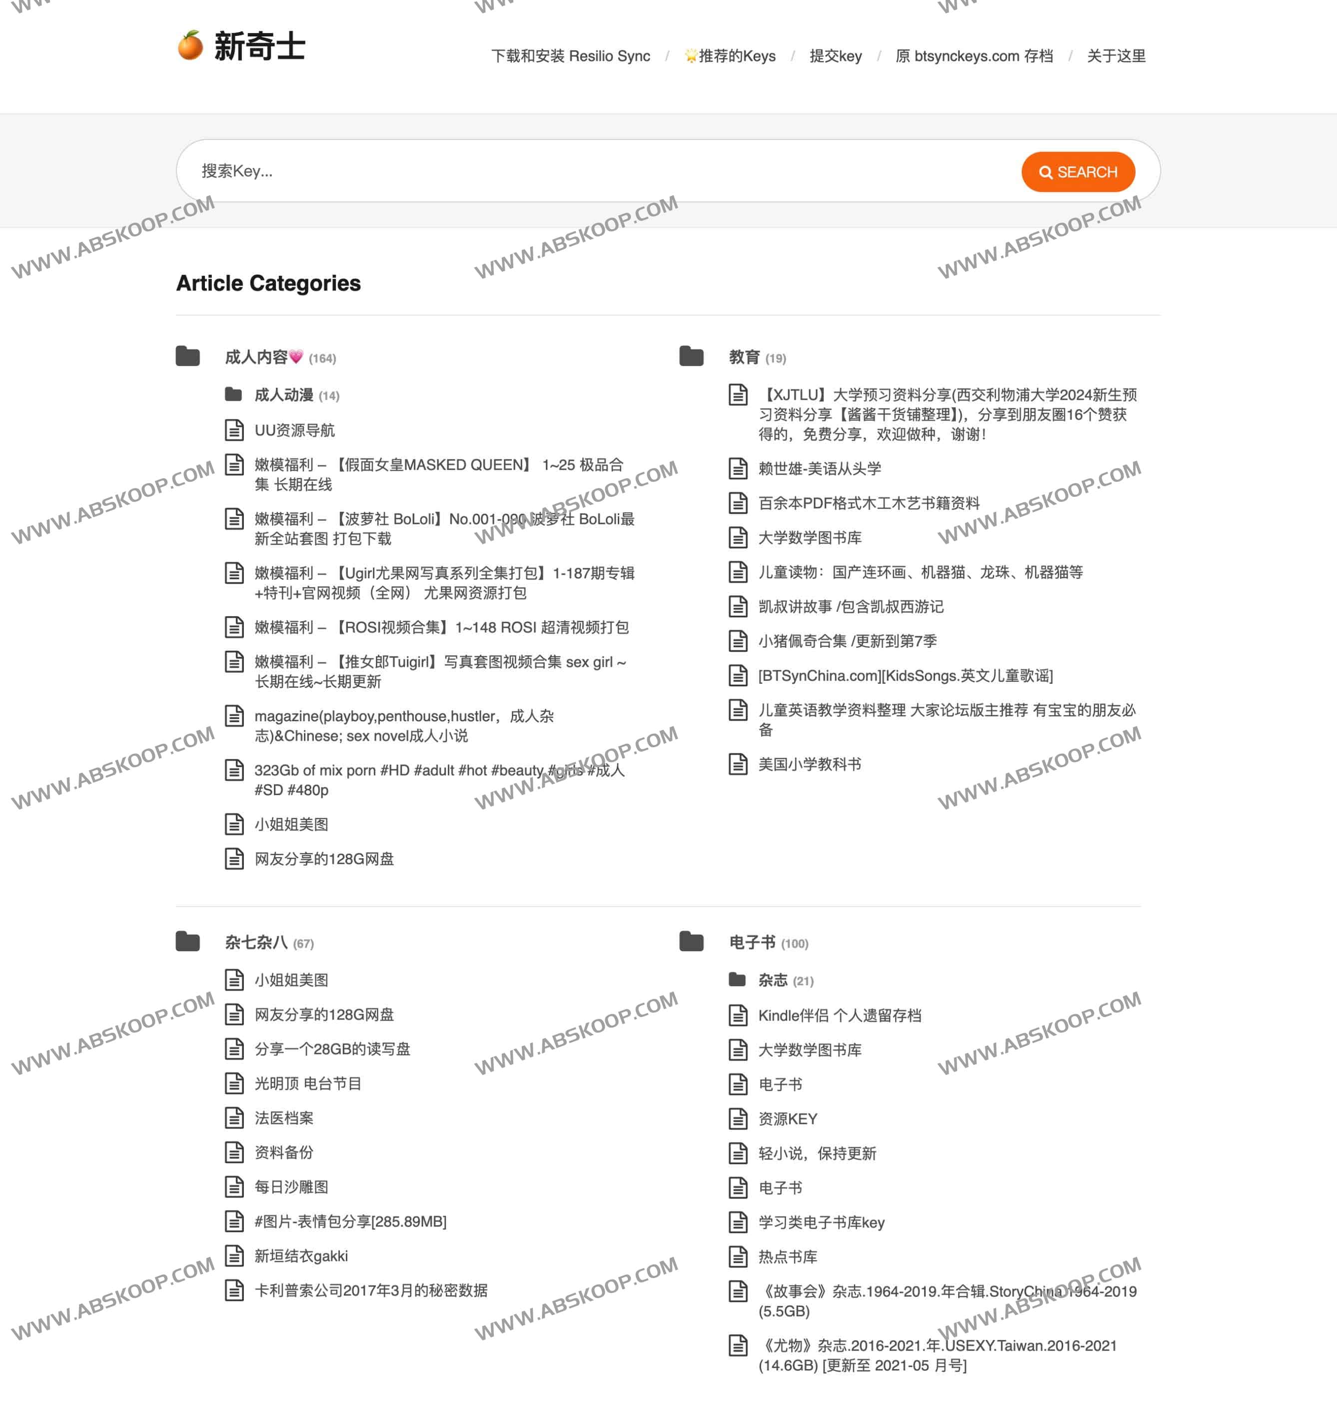The width and height of the screenshot is (1337, 1405).
Task: Click the 成人内容 folder icon
Action: [x=188, y=357]
